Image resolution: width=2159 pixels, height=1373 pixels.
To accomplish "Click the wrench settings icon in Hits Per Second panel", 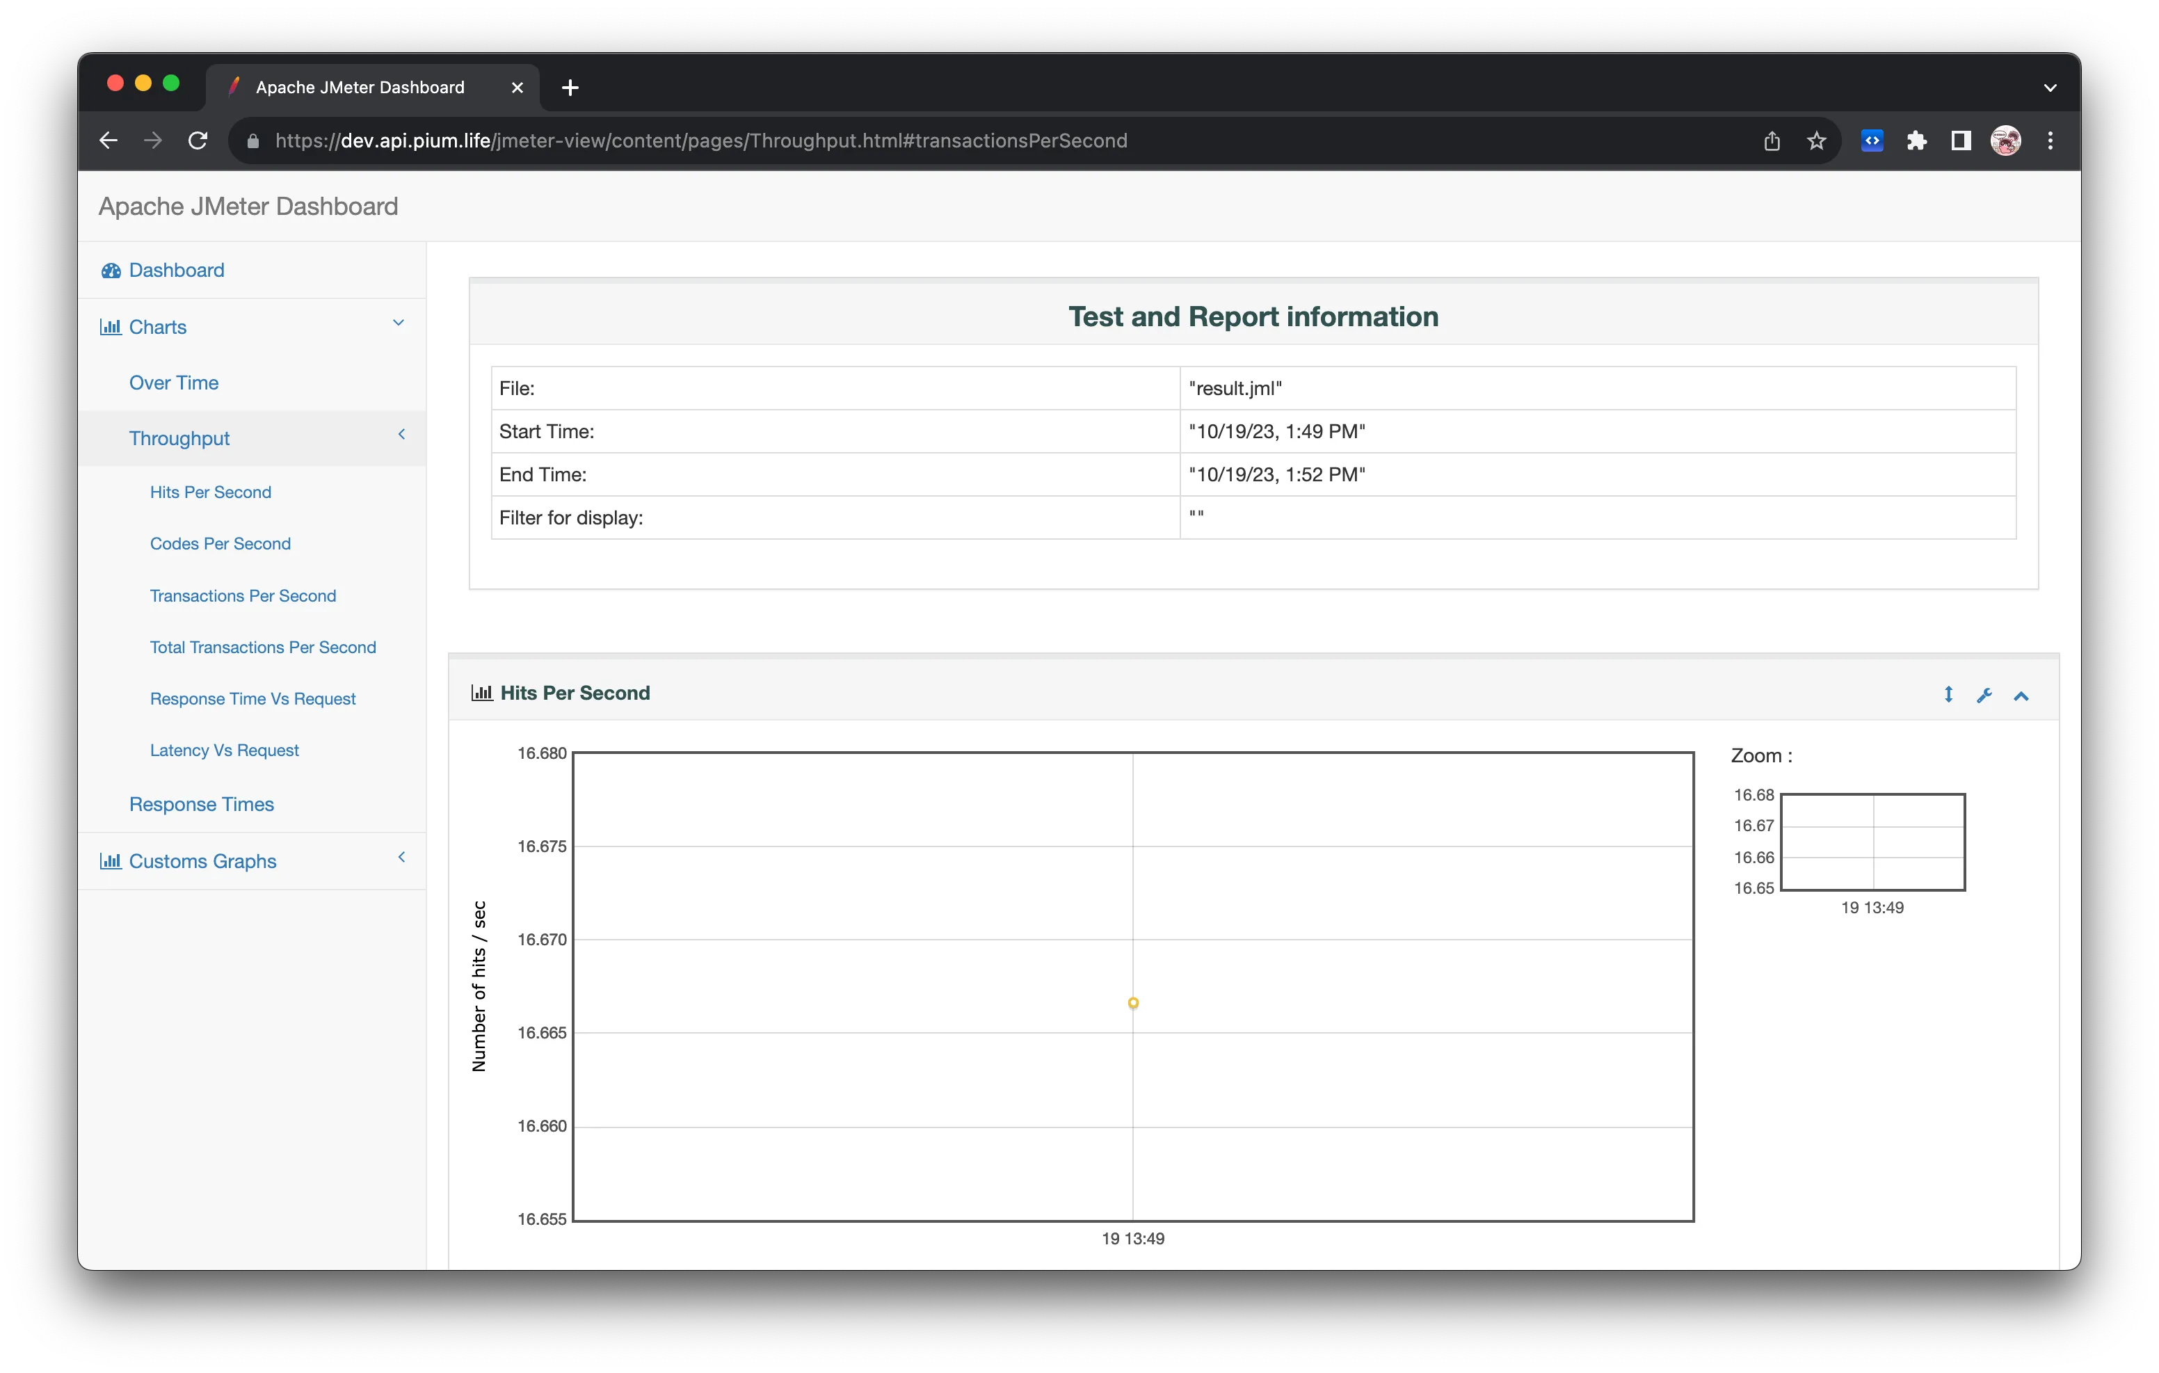I will [1984, 695].
